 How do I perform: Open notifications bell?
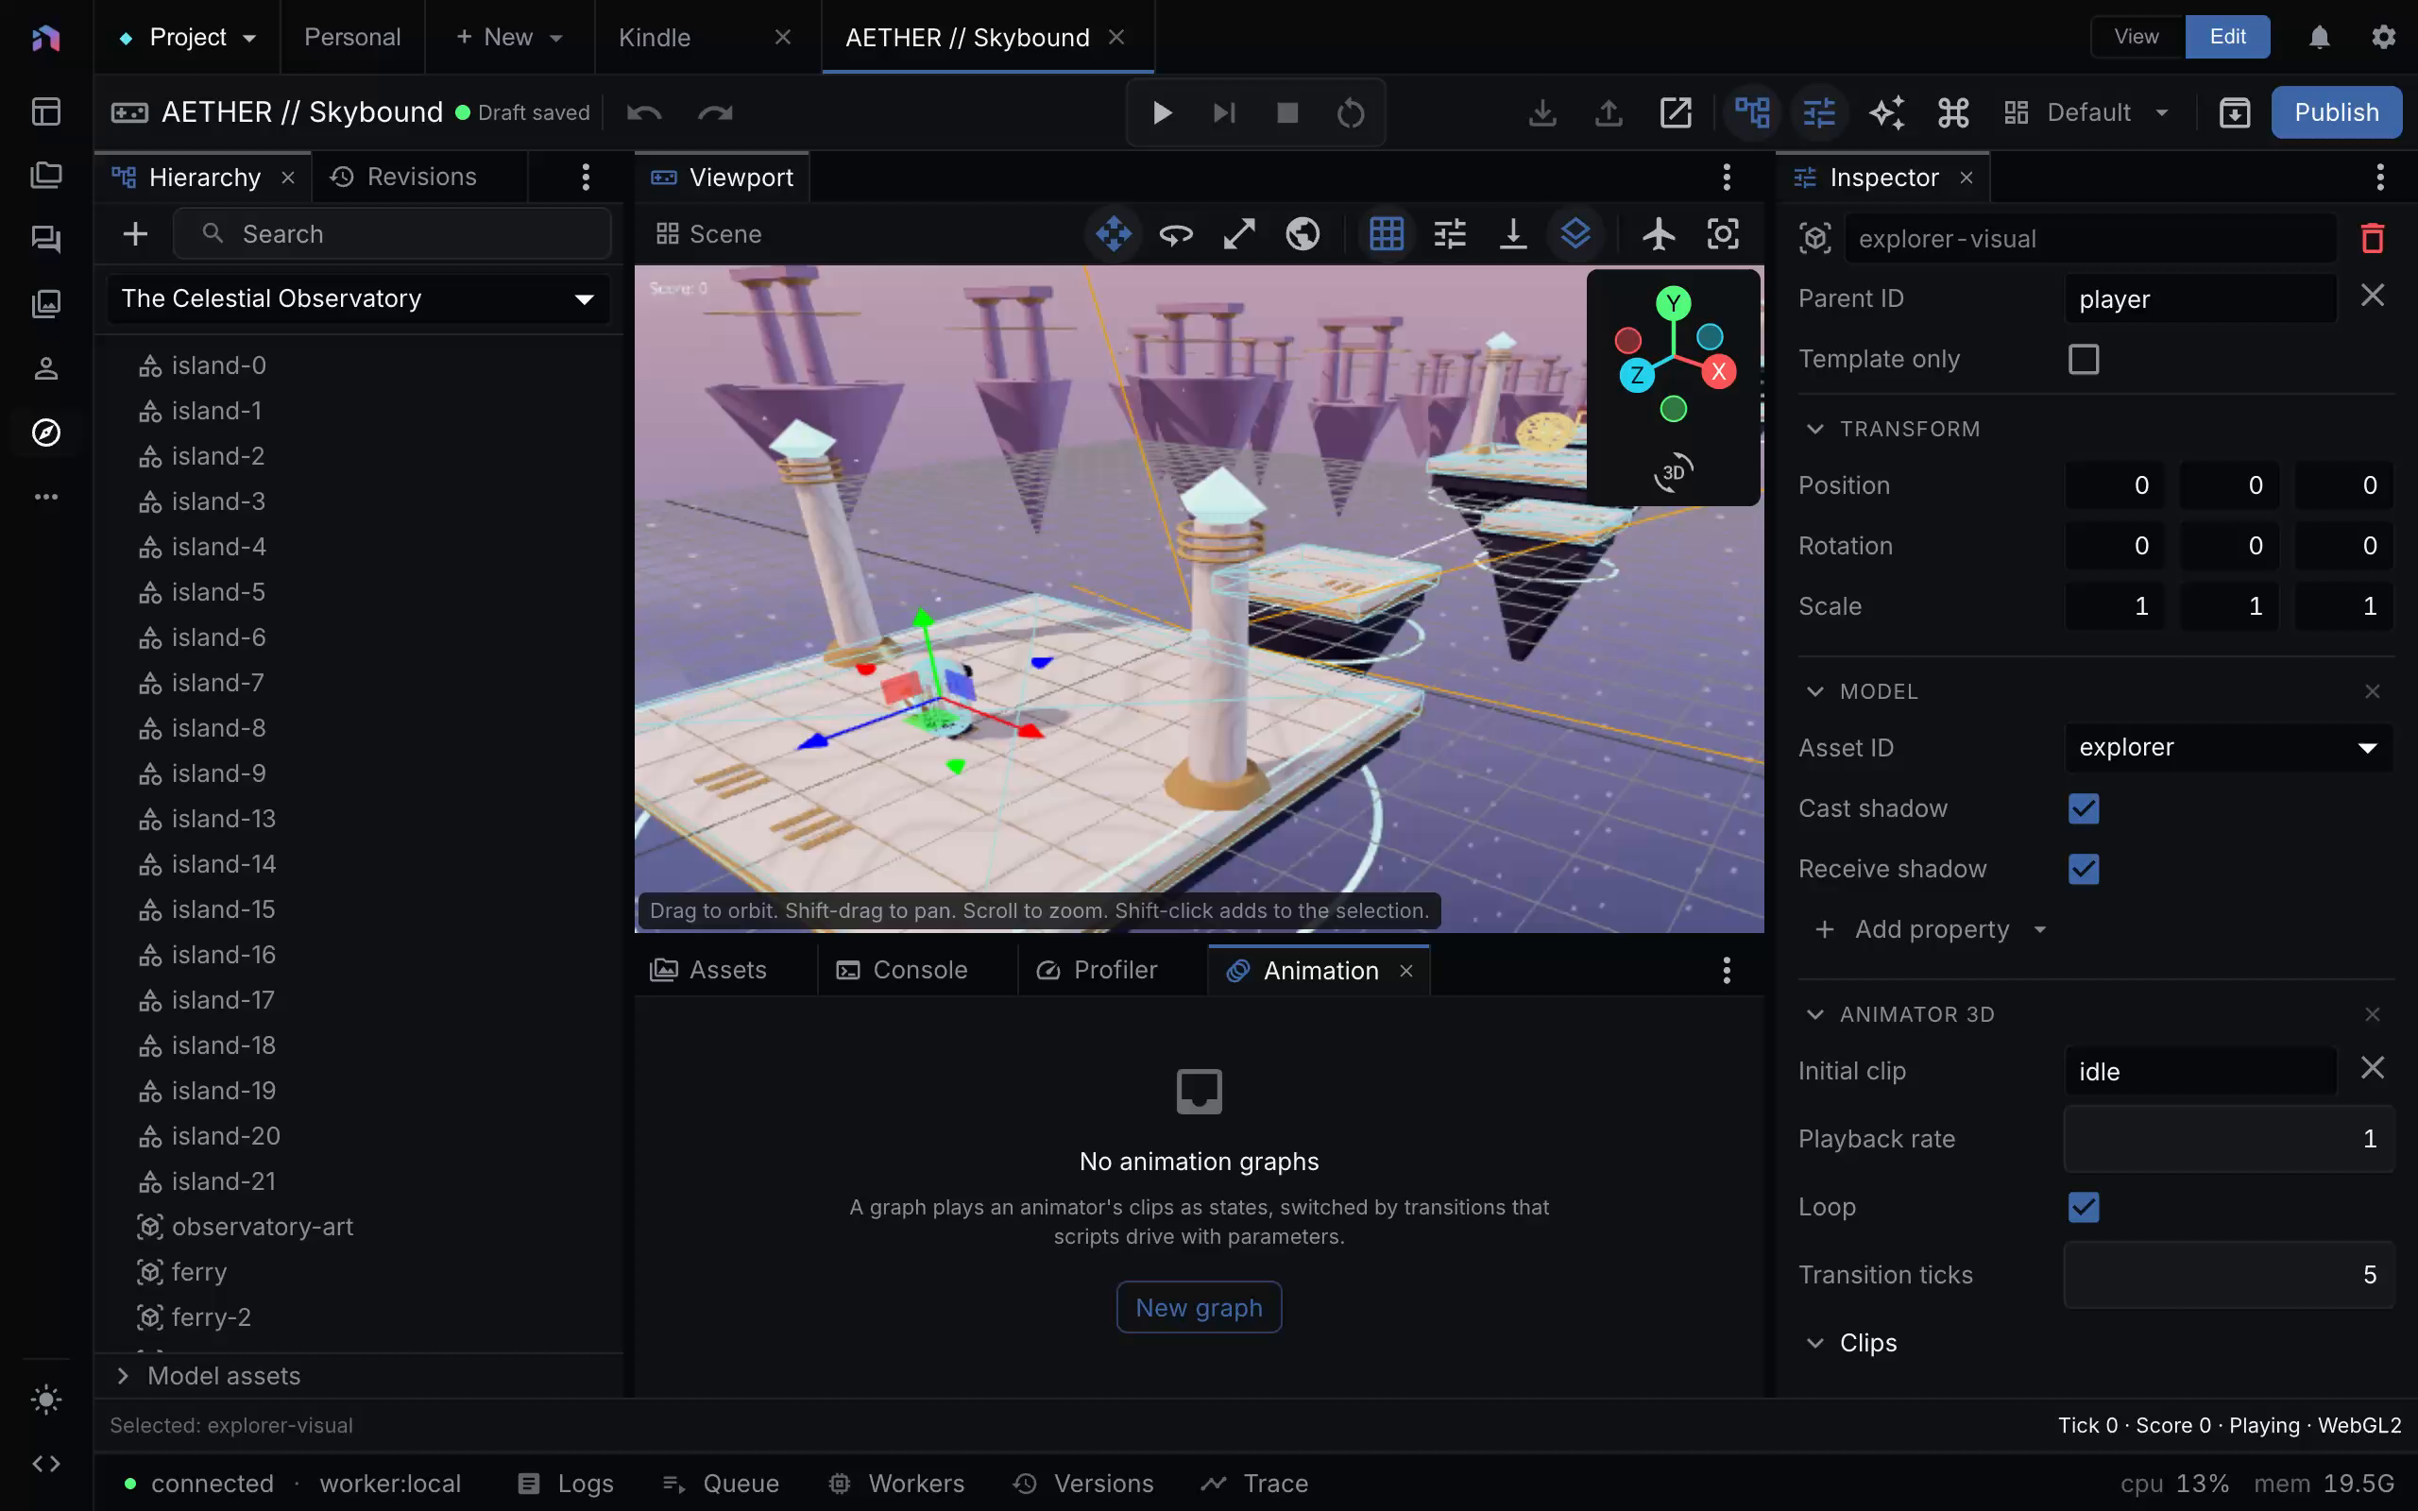coord(2319,37)
